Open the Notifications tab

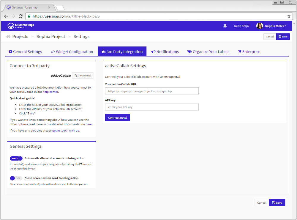pos(165,52)
